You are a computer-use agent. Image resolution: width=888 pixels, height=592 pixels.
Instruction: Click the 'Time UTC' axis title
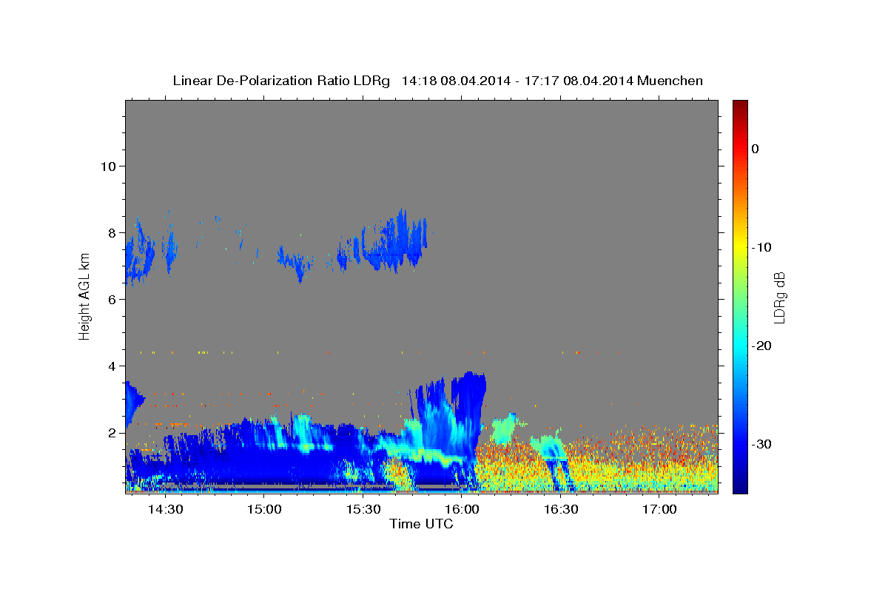(x=421, y=524)
